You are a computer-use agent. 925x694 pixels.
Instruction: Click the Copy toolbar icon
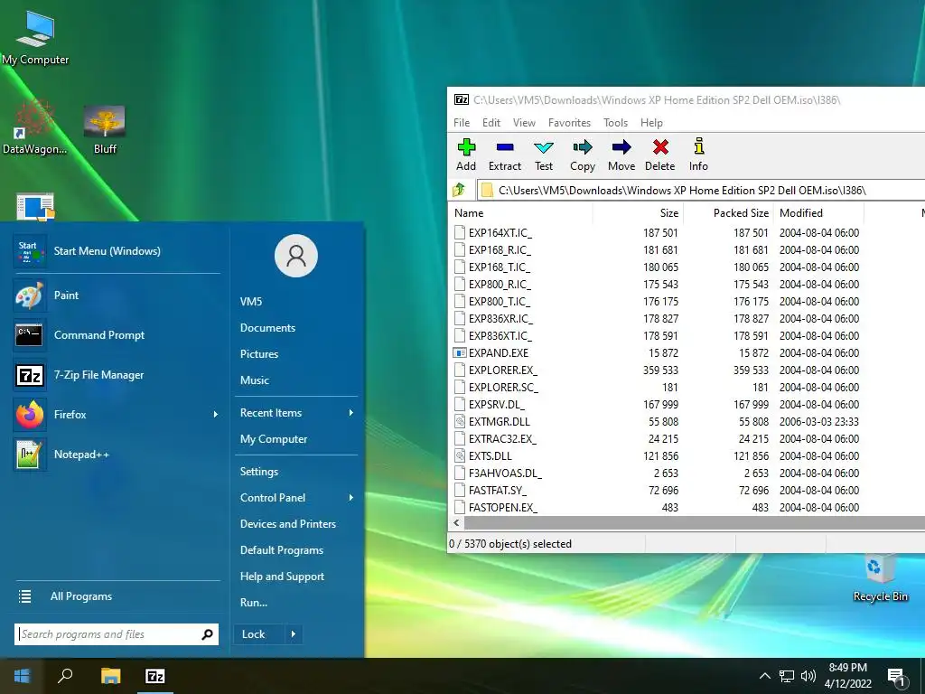tap(583, 155)
